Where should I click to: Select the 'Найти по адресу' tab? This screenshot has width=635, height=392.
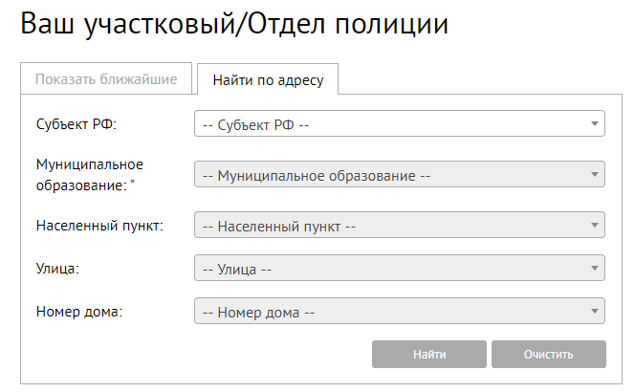(x=268, y=80)
